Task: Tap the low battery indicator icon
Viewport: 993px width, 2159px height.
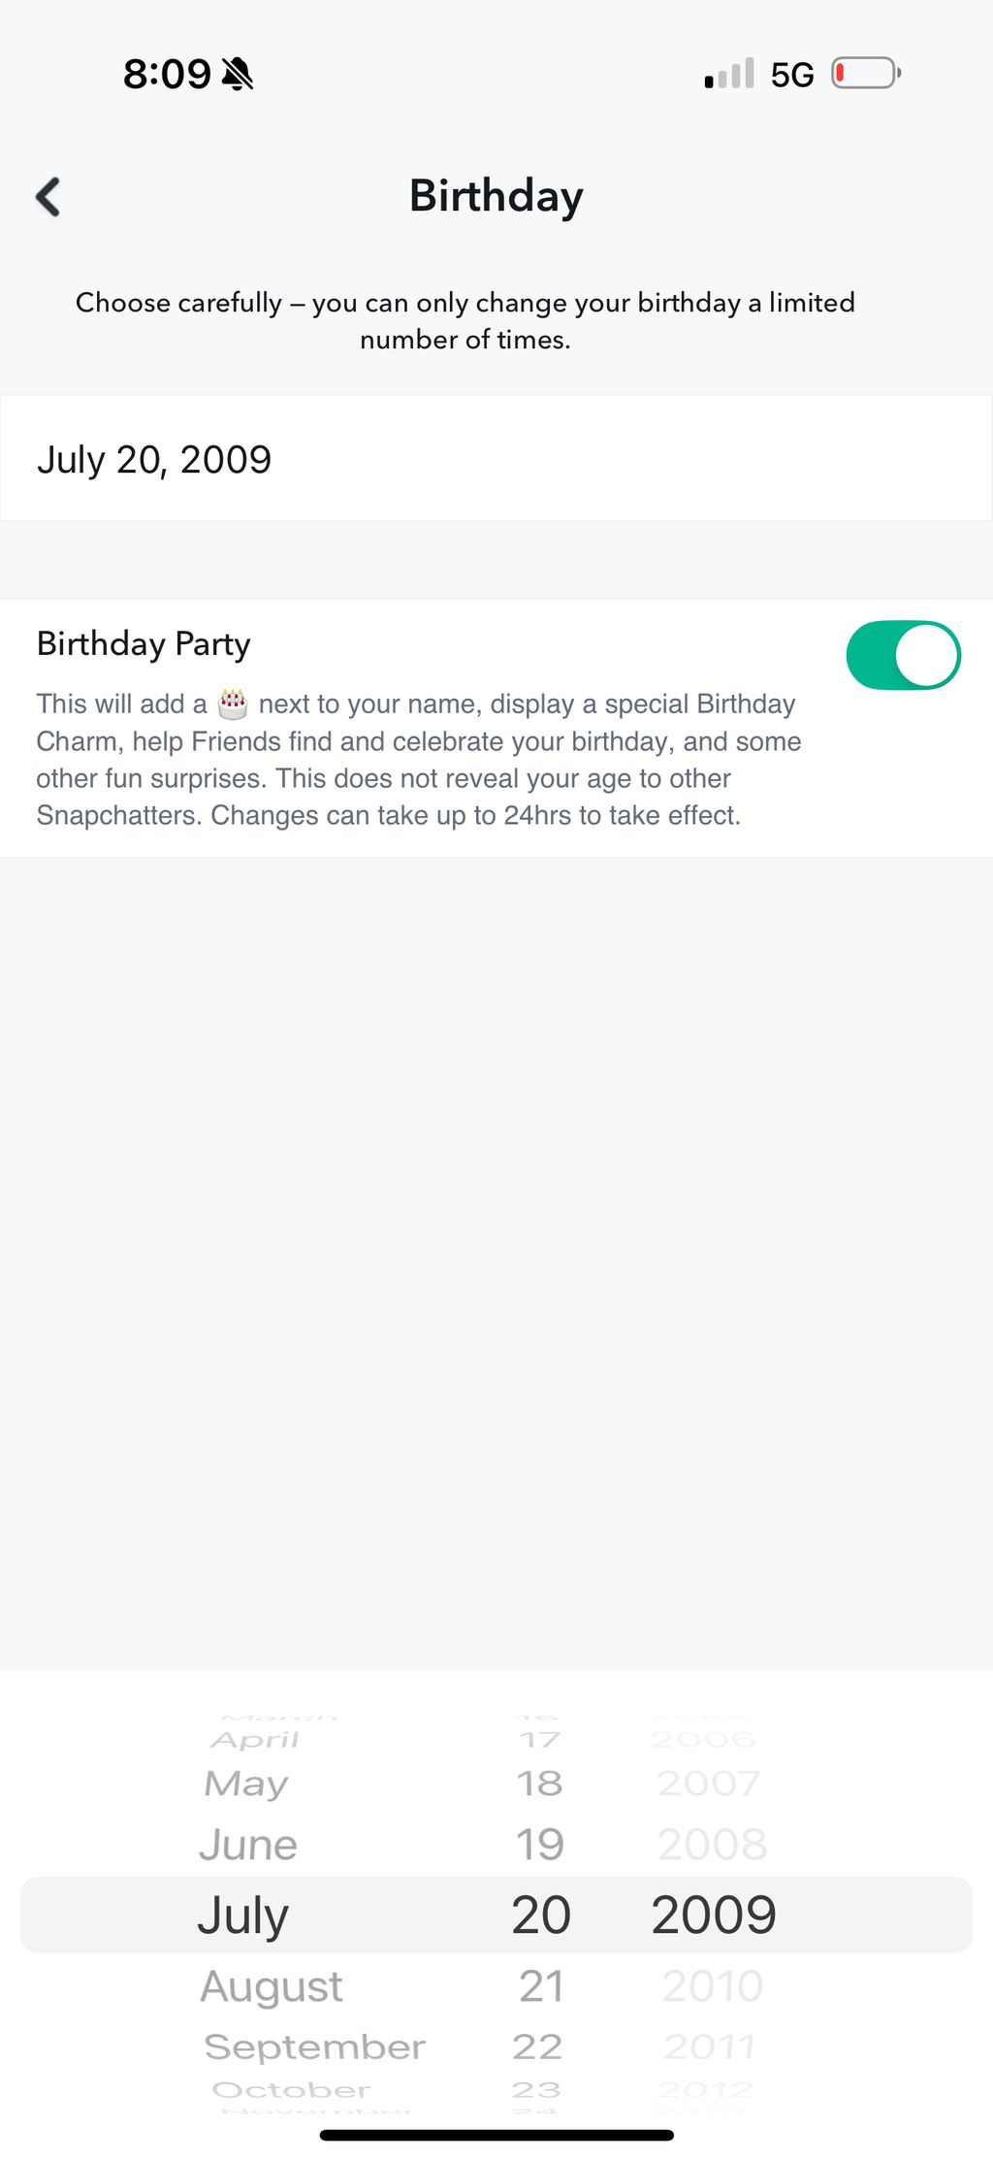Action: click(x=865, y=74)
